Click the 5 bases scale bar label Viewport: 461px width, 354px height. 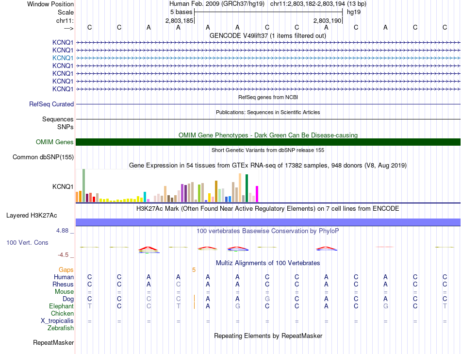tap(181, 12)
